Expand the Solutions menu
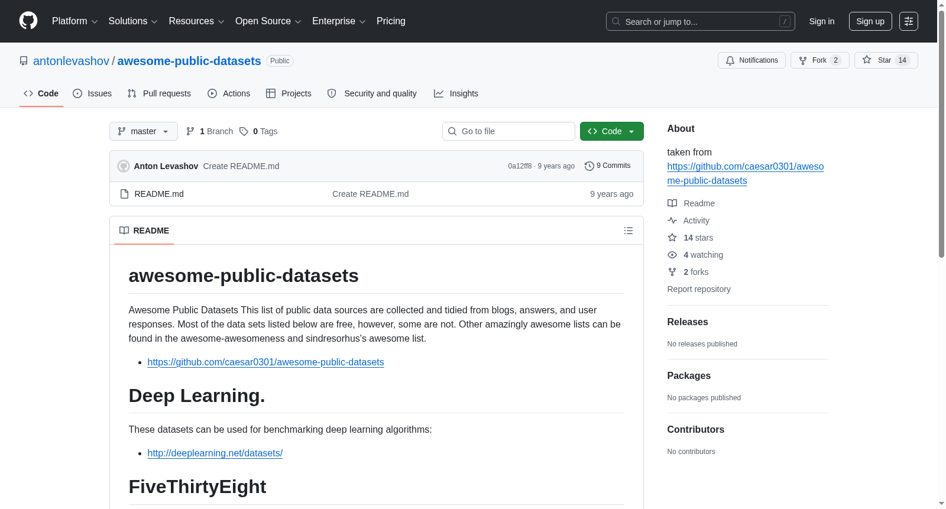Image resolution: width=946 pixels, height=509 pixels. click(133, 21)
